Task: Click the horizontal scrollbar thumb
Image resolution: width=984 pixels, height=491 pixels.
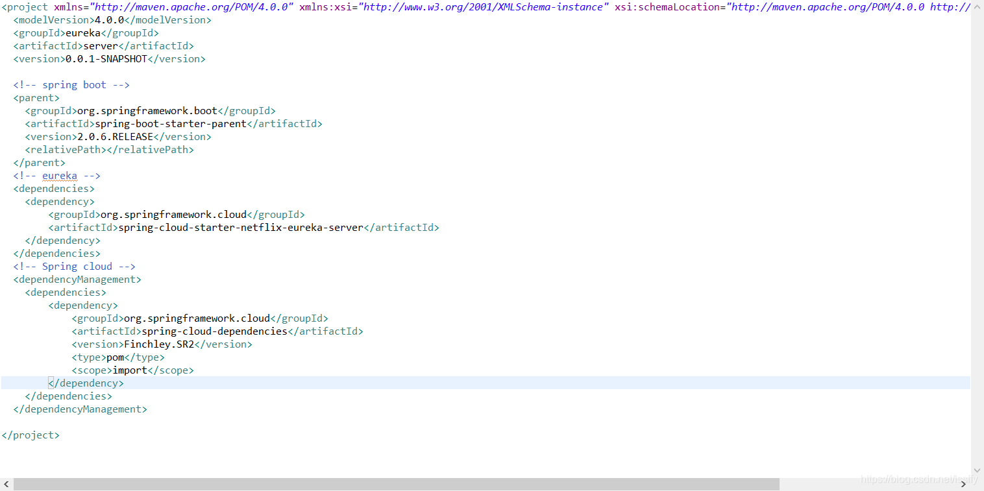Action: (397, 484)
